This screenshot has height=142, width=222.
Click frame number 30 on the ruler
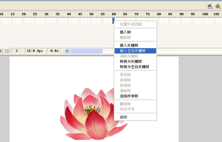[46, 14]
